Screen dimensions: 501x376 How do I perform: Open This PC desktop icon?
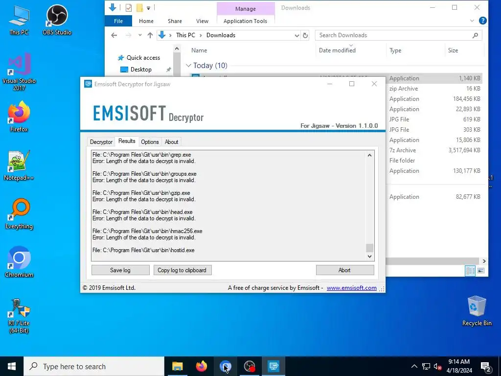click(19, 20)
